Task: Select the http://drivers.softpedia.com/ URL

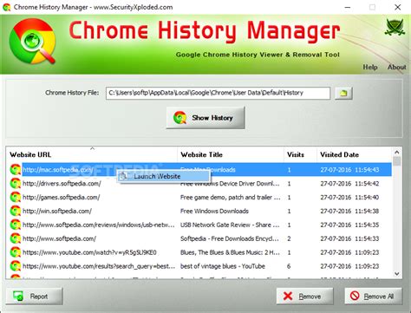Action: click(62, 184)
